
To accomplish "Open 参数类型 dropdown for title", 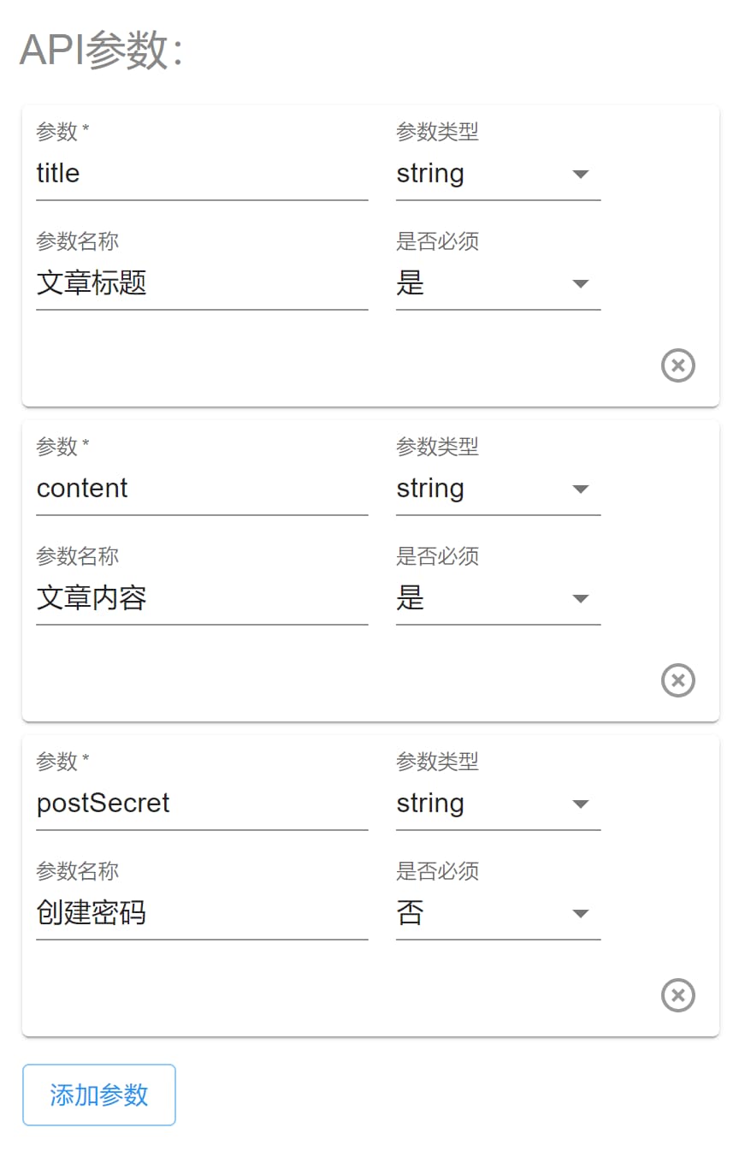I will tap(498, 174).
